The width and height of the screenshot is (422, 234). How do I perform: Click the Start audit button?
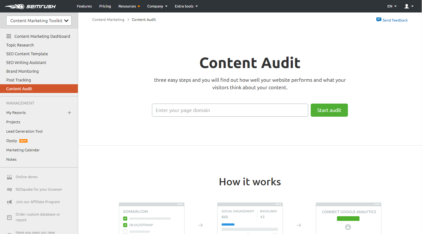(x=329, y=110)
